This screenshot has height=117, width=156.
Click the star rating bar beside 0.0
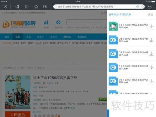point(44,115)
